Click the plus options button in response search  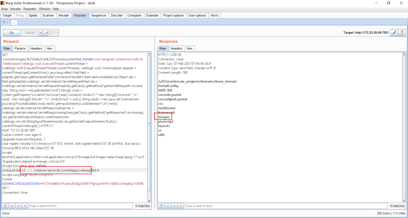coord(174,206)
